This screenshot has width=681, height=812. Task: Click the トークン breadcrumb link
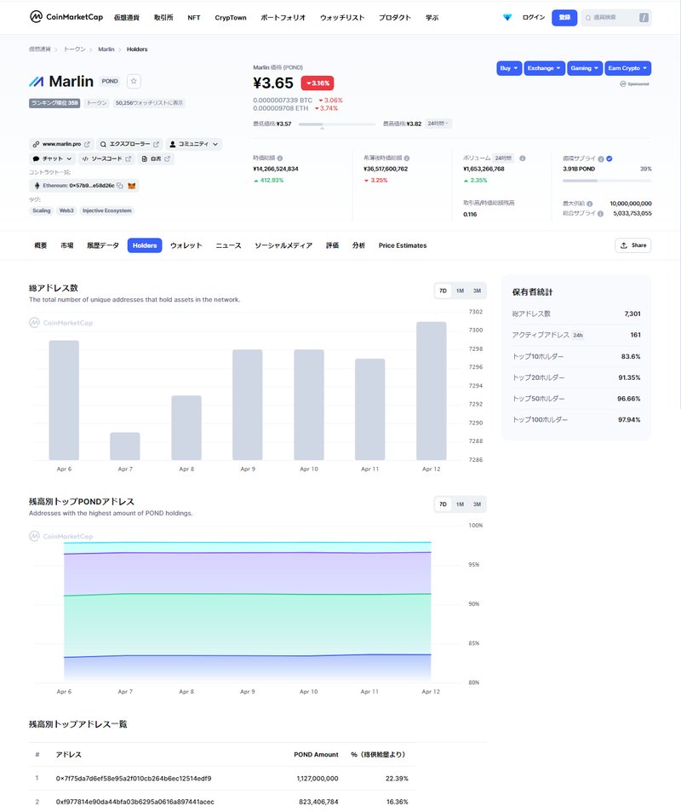(x=75, y=49)
